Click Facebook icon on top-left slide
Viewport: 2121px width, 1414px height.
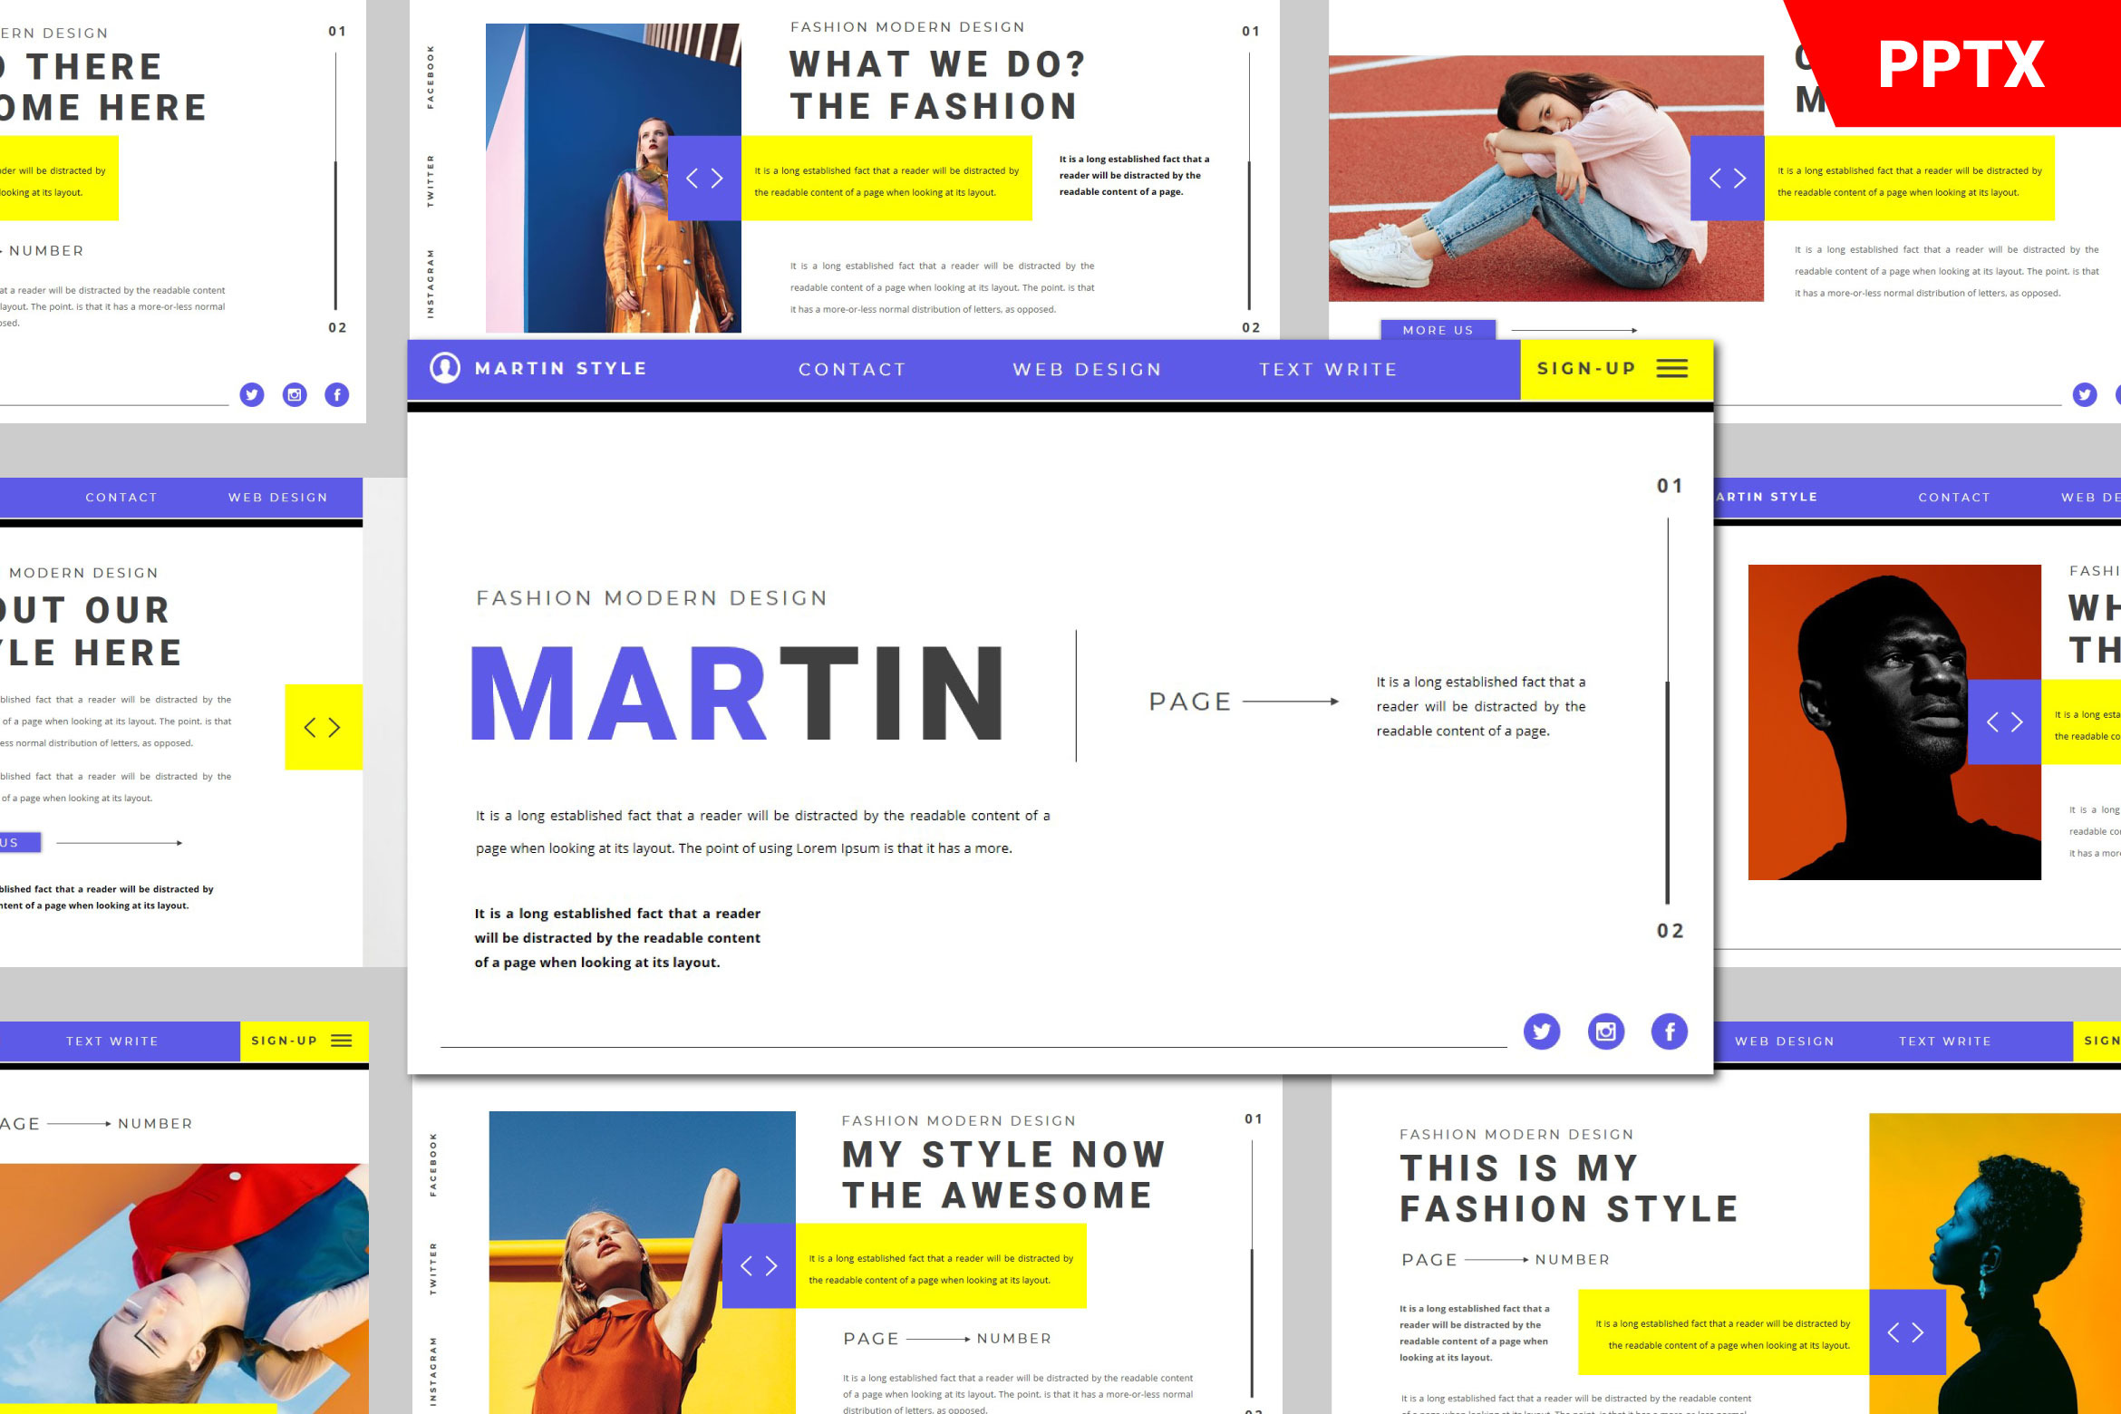click(336, 394)
